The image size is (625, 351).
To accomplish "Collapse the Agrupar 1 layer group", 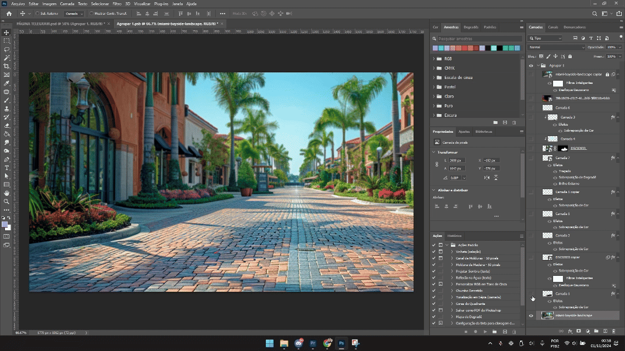I will 538,66.
